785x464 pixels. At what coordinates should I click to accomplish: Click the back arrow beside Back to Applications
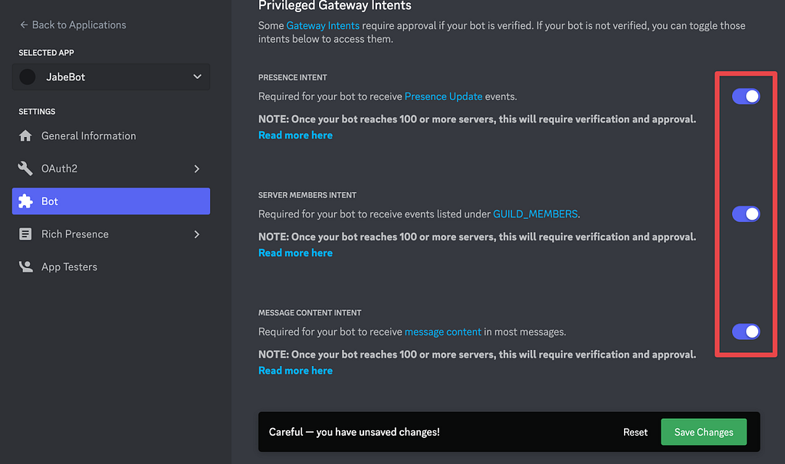click(24, 25)
